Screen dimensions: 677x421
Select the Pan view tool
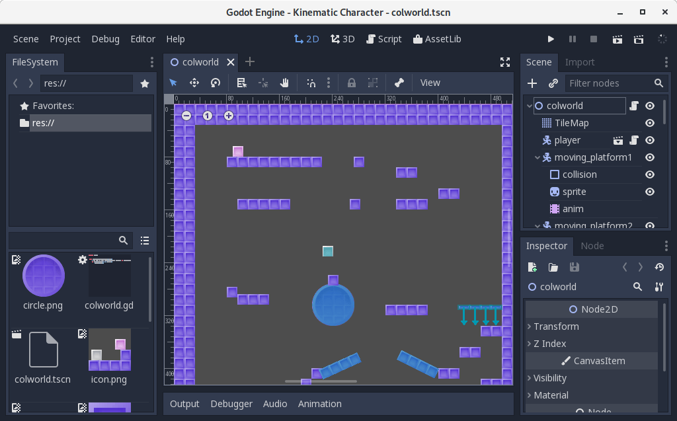point(284,82)
